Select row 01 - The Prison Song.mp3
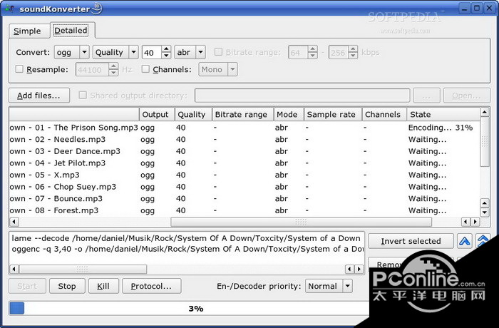This screenshot has width=499, height=328. pyautogui.click(x=245, y=128)
